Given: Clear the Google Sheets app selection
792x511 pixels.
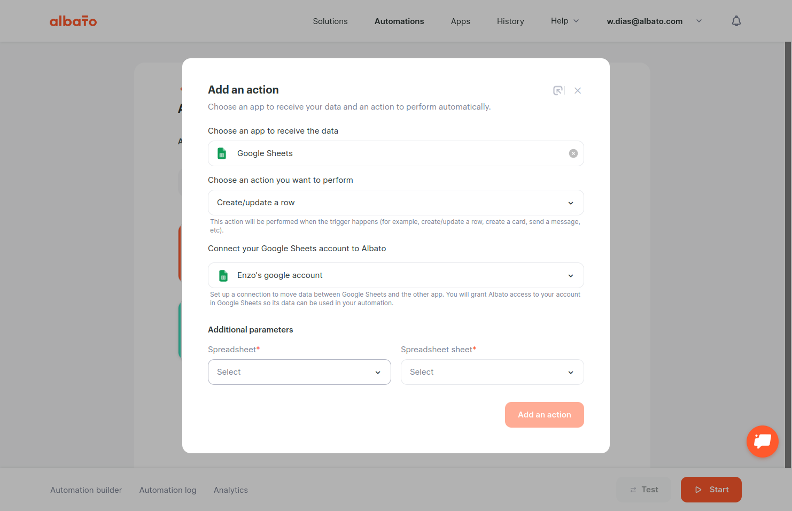Looking at the screenshot, I should click(x=573, y=153).
